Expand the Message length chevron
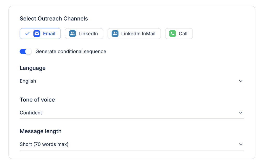 tap(241, 144)
